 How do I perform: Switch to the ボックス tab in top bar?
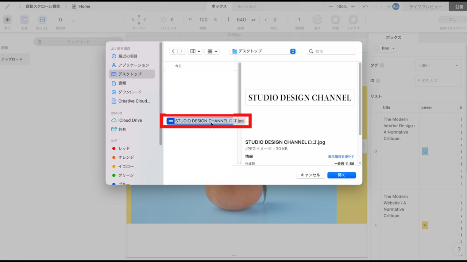(219, 7)
